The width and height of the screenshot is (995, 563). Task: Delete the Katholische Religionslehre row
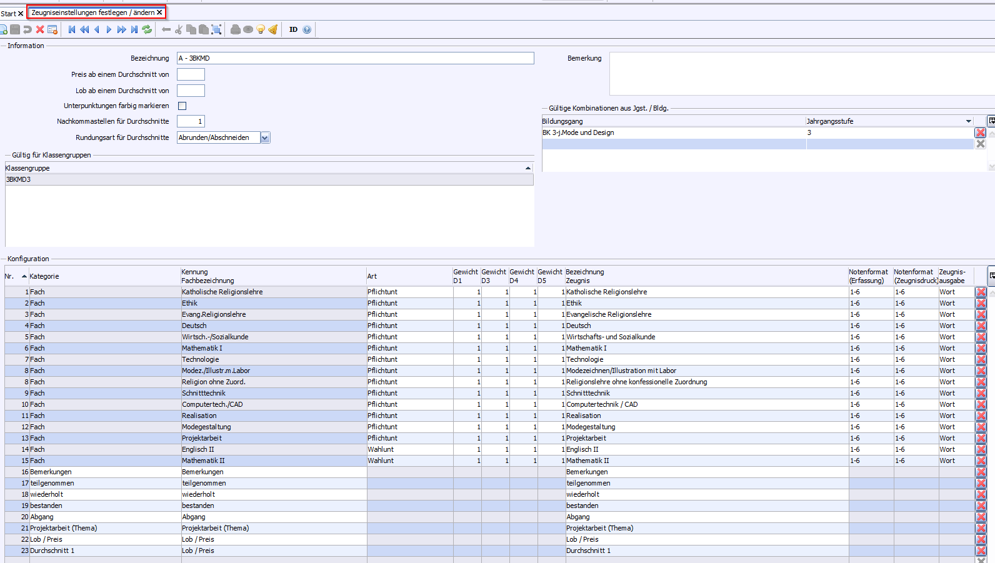(981, 292)
